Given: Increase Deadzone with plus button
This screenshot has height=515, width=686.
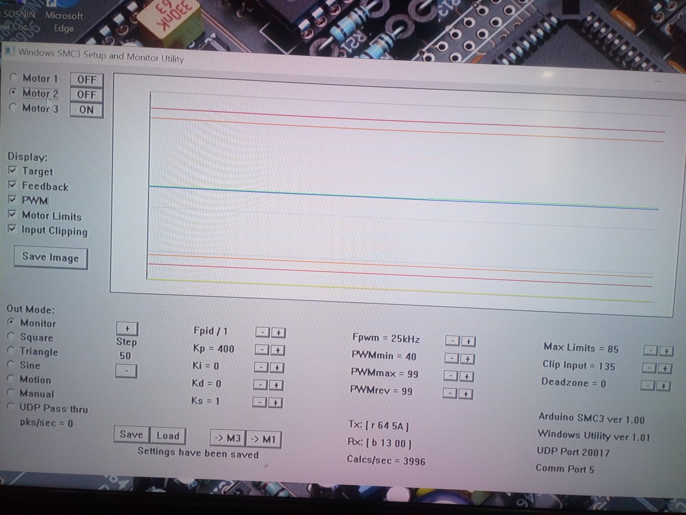Looking at the screenshot, I should click(664, 386).
